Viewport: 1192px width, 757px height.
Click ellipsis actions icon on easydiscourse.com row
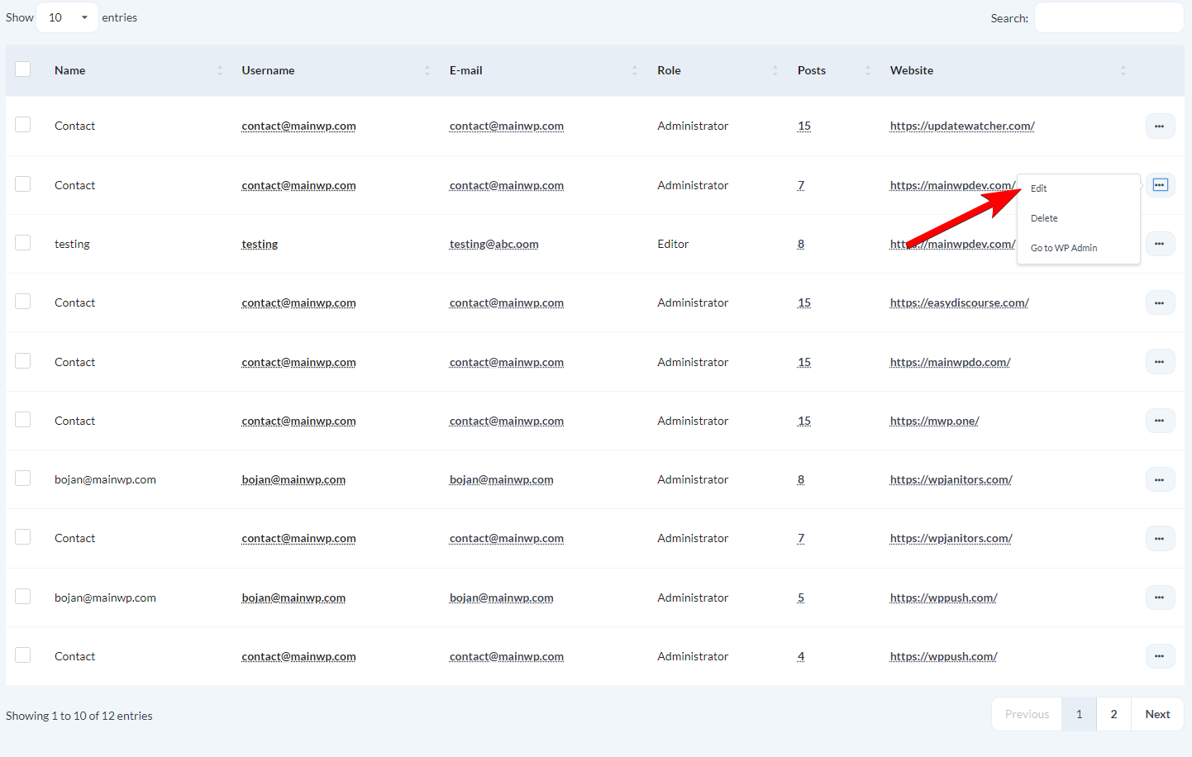1160,302
